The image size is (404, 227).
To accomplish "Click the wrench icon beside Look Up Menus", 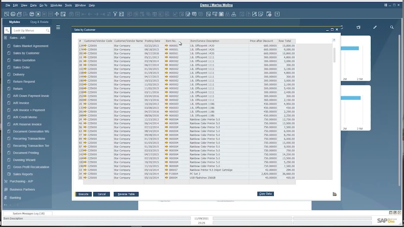I will (x=7, y=31).
